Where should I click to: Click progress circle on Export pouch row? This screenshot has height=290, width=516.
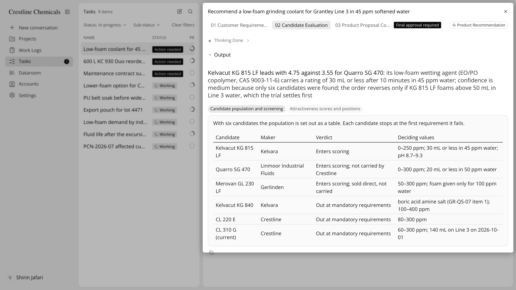click(192, 109)
